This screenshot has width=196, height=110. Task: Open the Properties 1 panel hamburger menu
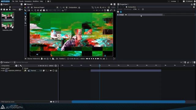pyautogui.click(x=194, y=4)
